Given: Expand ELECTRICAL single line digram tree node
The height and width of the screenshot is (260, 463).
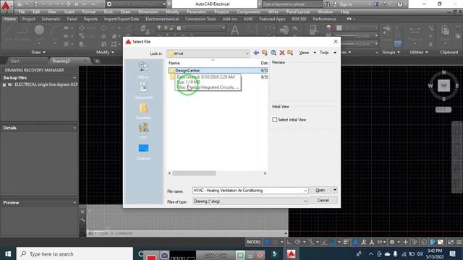Looking at the screenshot, I should point(4,85).
